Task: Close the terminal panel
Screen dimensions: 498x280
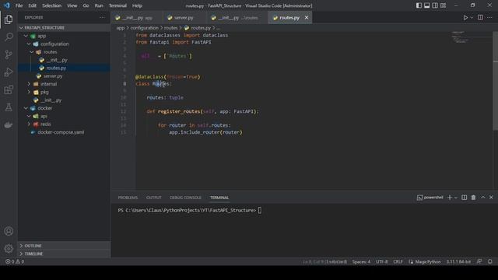Action: [491, 198]
